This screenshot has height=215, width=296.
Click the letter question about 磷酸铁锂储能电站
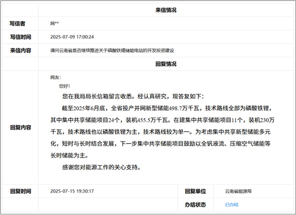[x=112, y=51]
